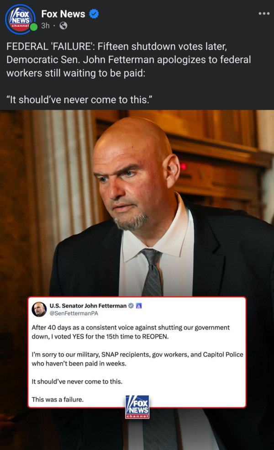274x450 pixels.
Task: Open the Fox News page profile picture
Action: (x=20, y=19)
